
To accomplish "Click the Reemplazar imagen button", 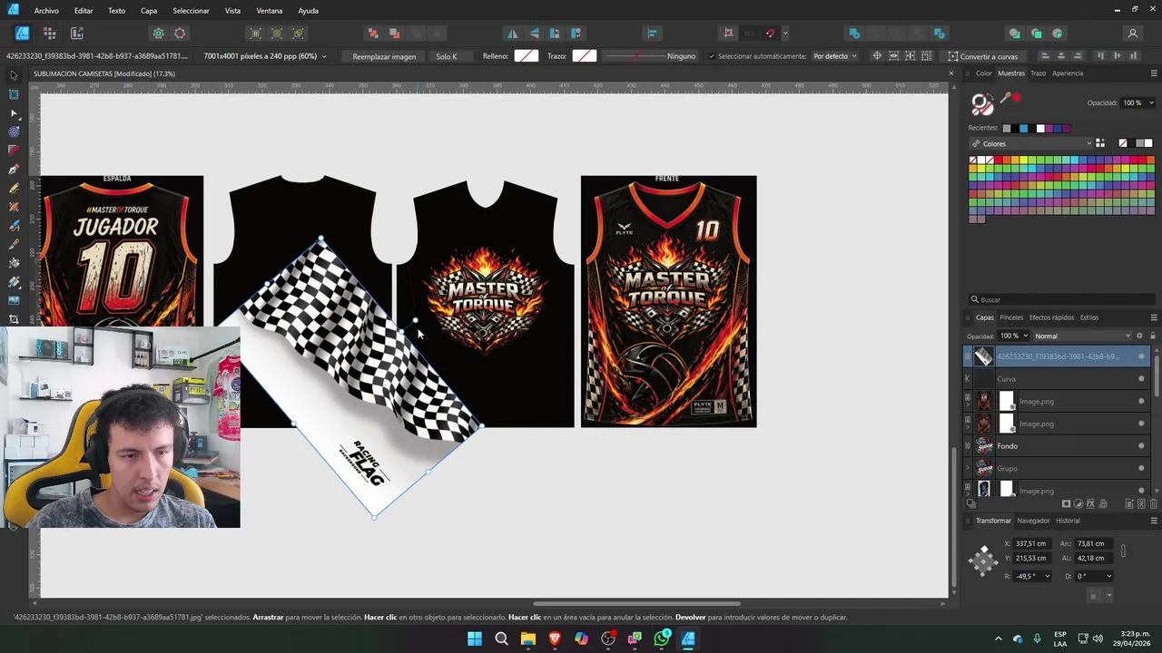I will pos(384,56).
